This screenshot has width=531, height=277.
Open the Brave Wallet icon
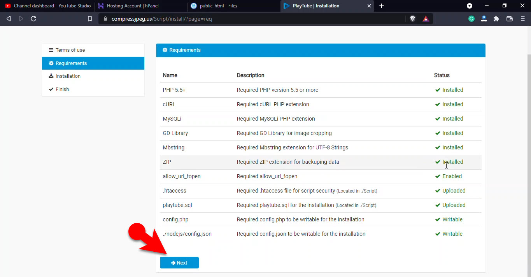510,19
